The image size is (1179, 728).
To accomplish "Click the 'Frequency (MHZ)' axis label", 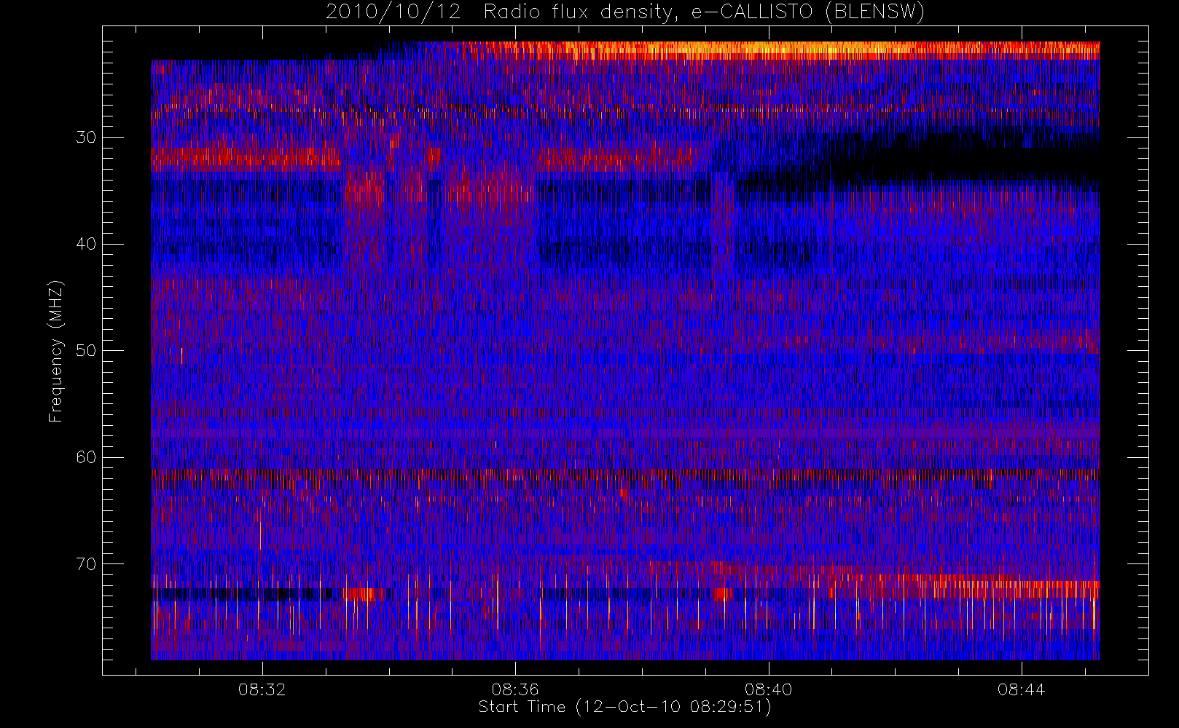I will 56,351.
